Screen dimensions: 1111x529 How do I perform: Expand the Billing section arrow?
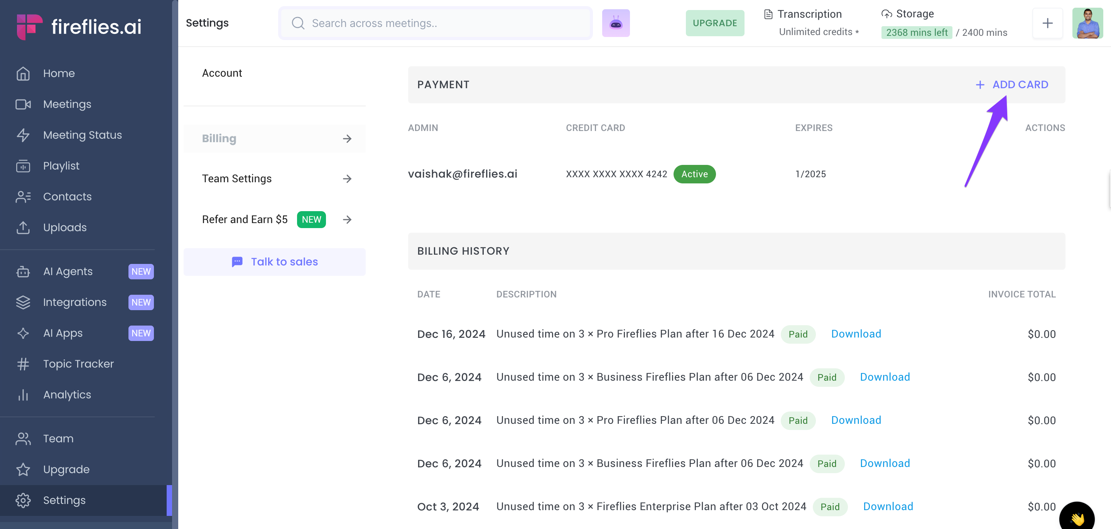coord(347,138)
